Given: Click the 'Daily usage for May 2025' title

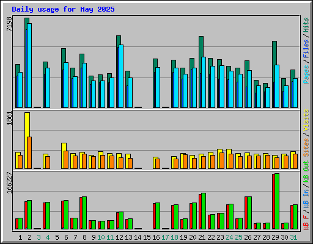Looking at the screenshot, I should coord(63,9).
